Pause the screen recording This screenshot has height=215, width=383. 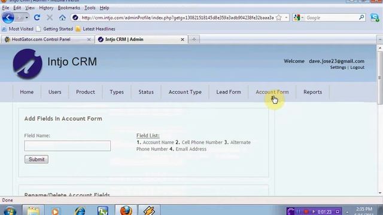click(298, 211)
